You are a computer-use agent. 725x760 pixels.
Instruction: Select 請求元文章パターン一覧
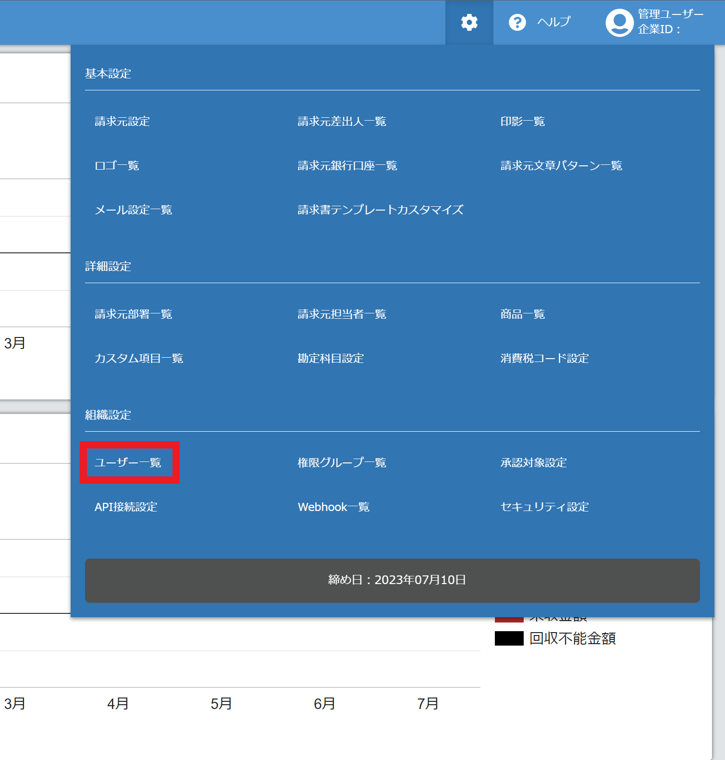point(561,166)
